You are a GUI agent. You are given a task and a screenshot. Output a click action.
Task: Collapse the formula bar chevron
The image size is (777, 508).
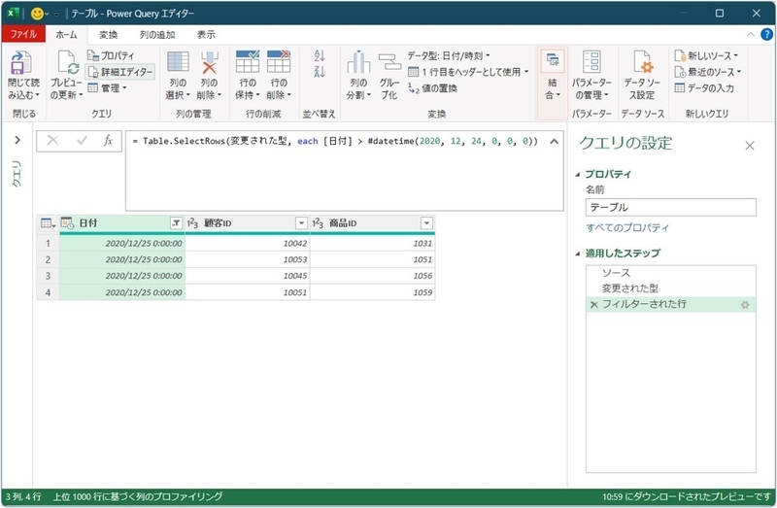[554, 141]
